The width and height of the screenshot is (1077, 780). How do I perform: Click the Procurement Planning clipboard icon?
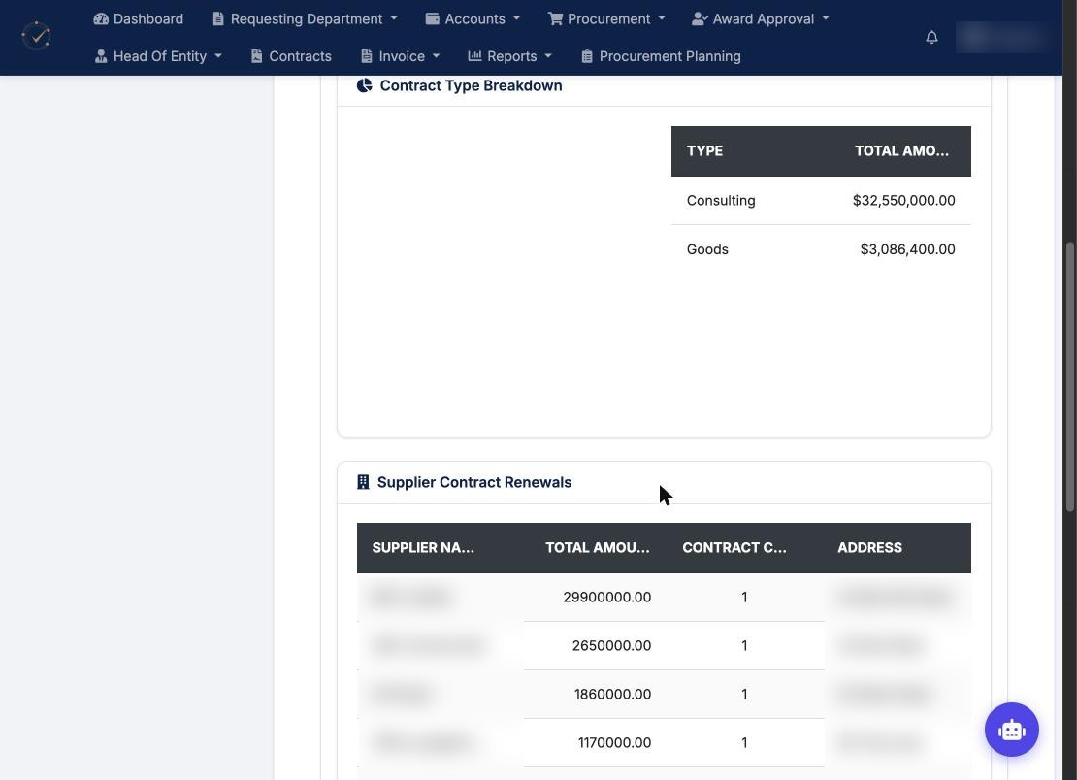point(587,56)
